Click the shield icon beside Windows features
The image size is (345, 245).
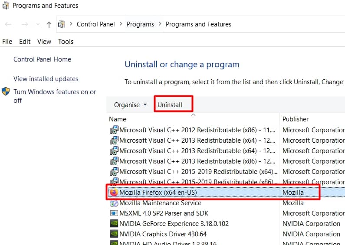(x=6, y=91)
